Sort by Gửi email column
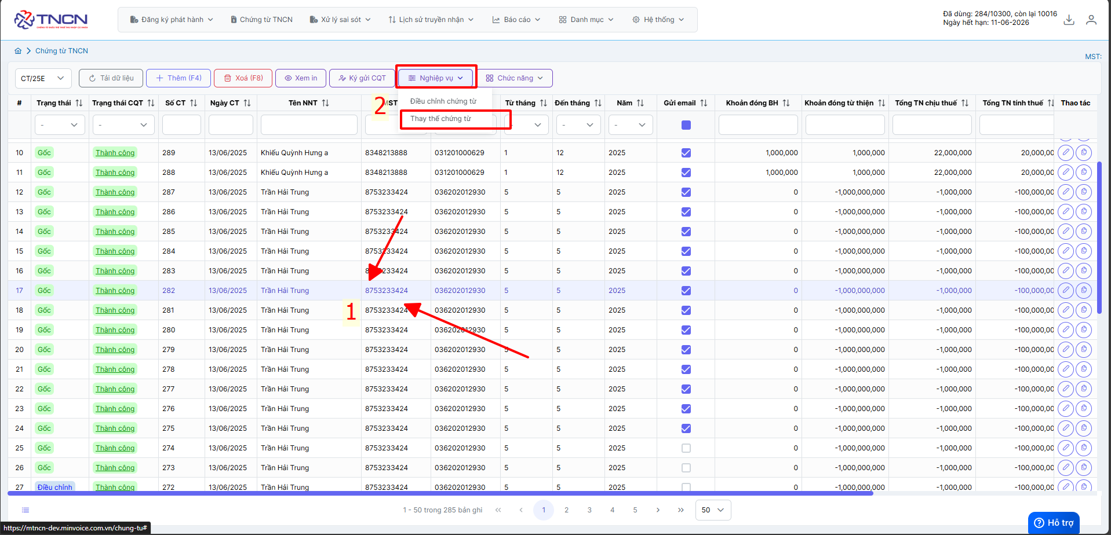Image resolution: width=1111 pixels, height=535 pixels. (x=704, y=103)
